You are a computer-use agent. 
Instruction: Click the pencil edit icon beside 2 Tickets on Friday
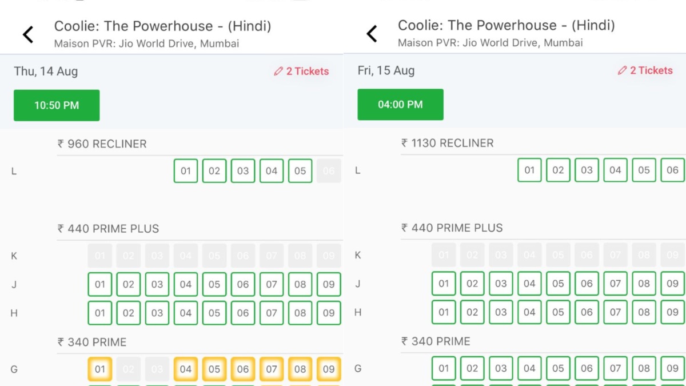click(622, 71)
